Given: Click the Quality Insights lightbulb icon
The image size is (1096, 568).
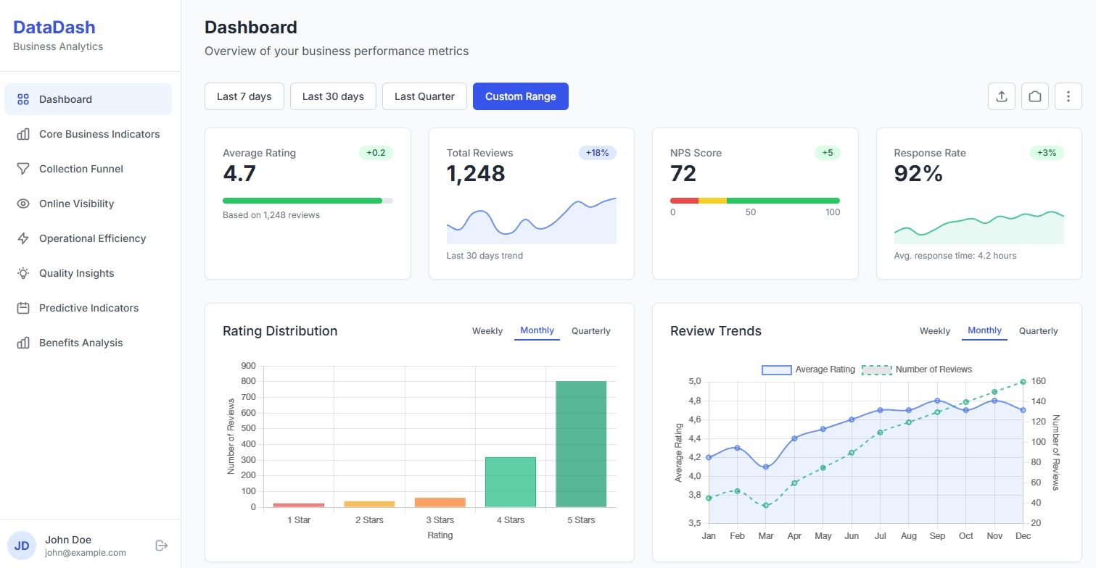Looking at the screenshot, I should pos(23,273).
